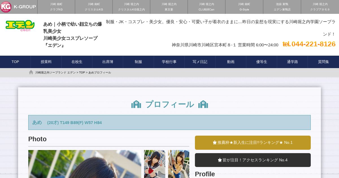The image size is (339, 178).
Task: Open 池袋 巣鴨 エデン巣鴨店 link
Action: click(282, 7)
